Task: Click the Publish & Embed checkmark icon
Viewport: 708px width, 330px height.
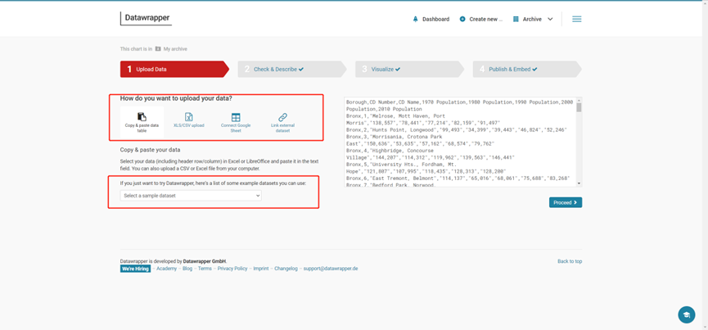Action: point(534,70)
